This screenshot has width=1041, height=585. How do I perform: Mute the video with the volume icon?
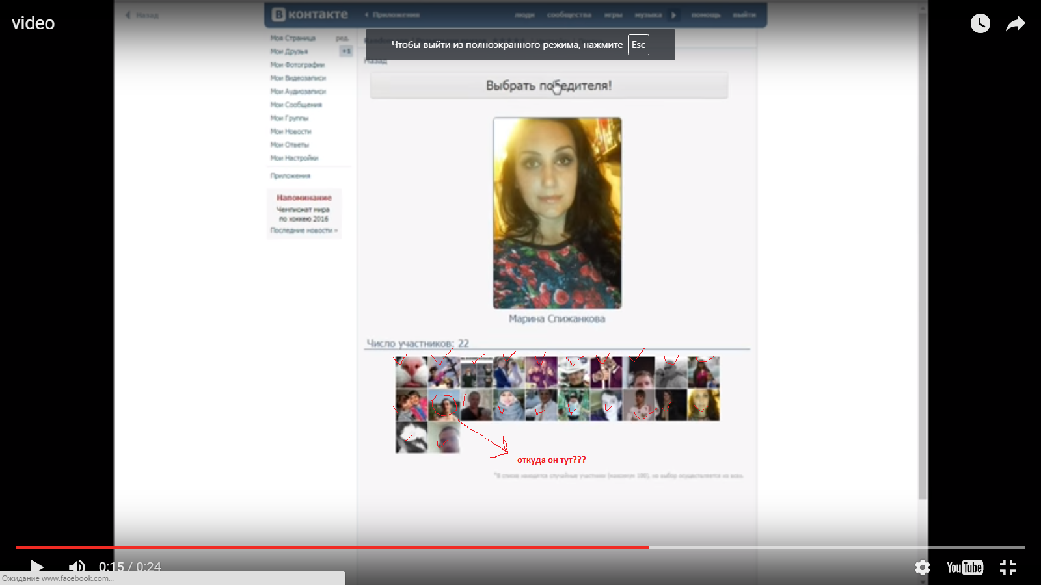point(77,567)
